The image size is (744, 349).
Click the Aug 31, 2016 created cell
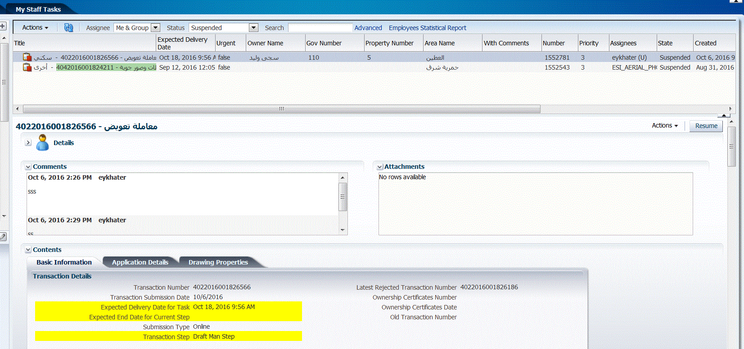click(x=715, y=67)
